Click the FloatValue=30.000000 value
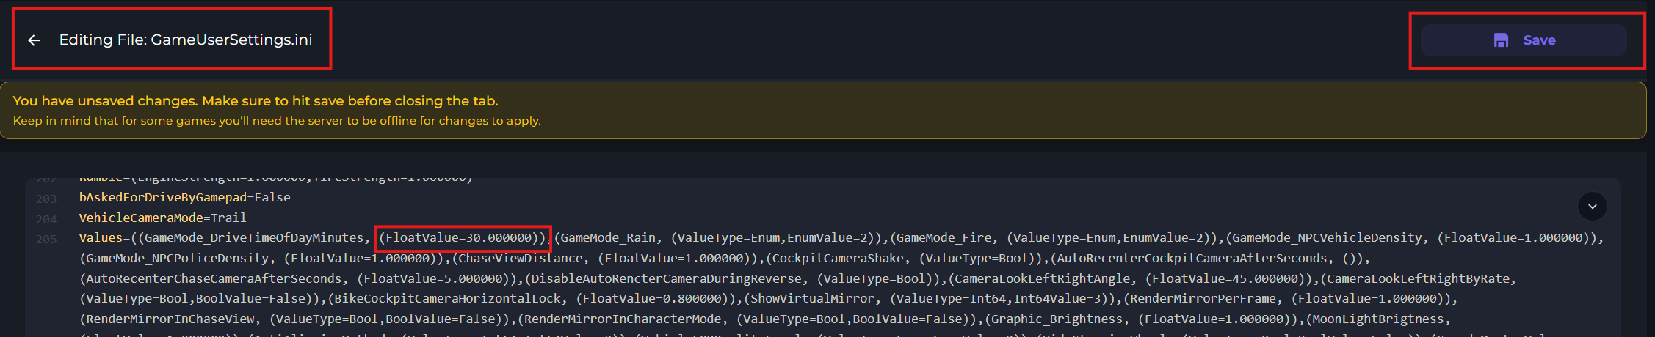The width and height of the screenshot is (1655, 337). coord(462,238)
